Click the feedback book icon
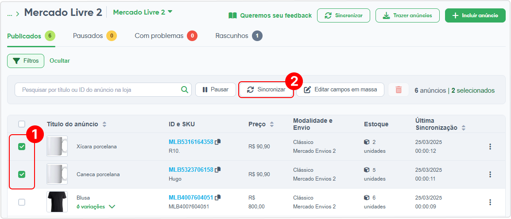The height and width of the screenshot is (219, 511). coord(232,15)
